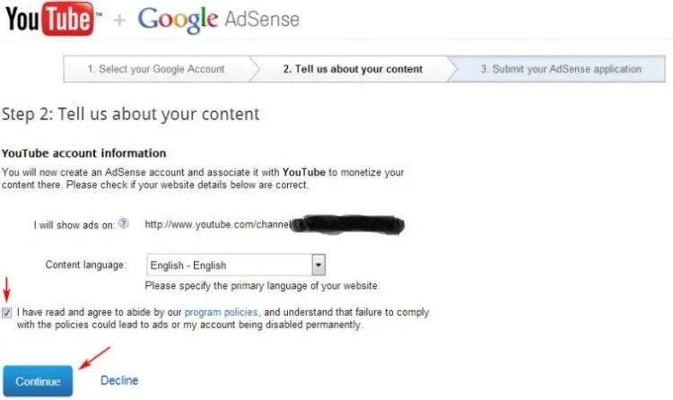673x400 pixels.
Task: Click the YouTube logo
Action: coord(53,19)
